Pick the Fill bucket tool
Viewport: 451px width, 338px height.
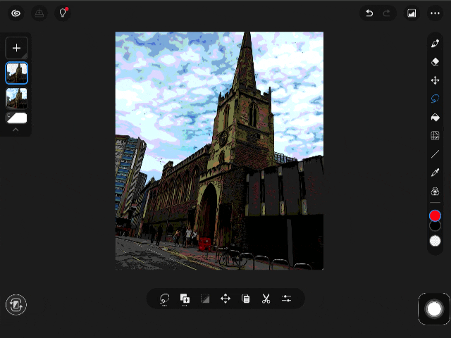point(435,118)
